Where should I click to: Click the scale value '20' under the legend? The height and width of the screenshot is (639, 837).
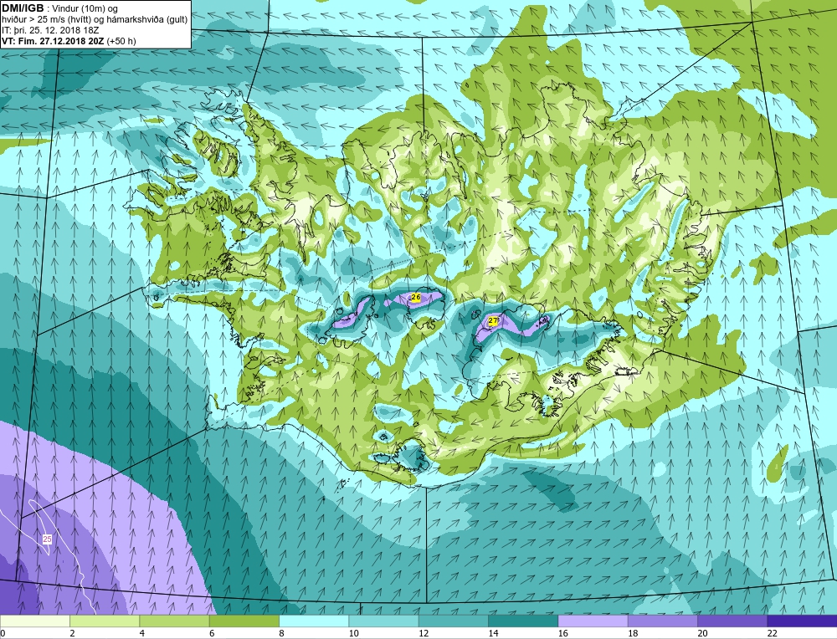point(702,633)
